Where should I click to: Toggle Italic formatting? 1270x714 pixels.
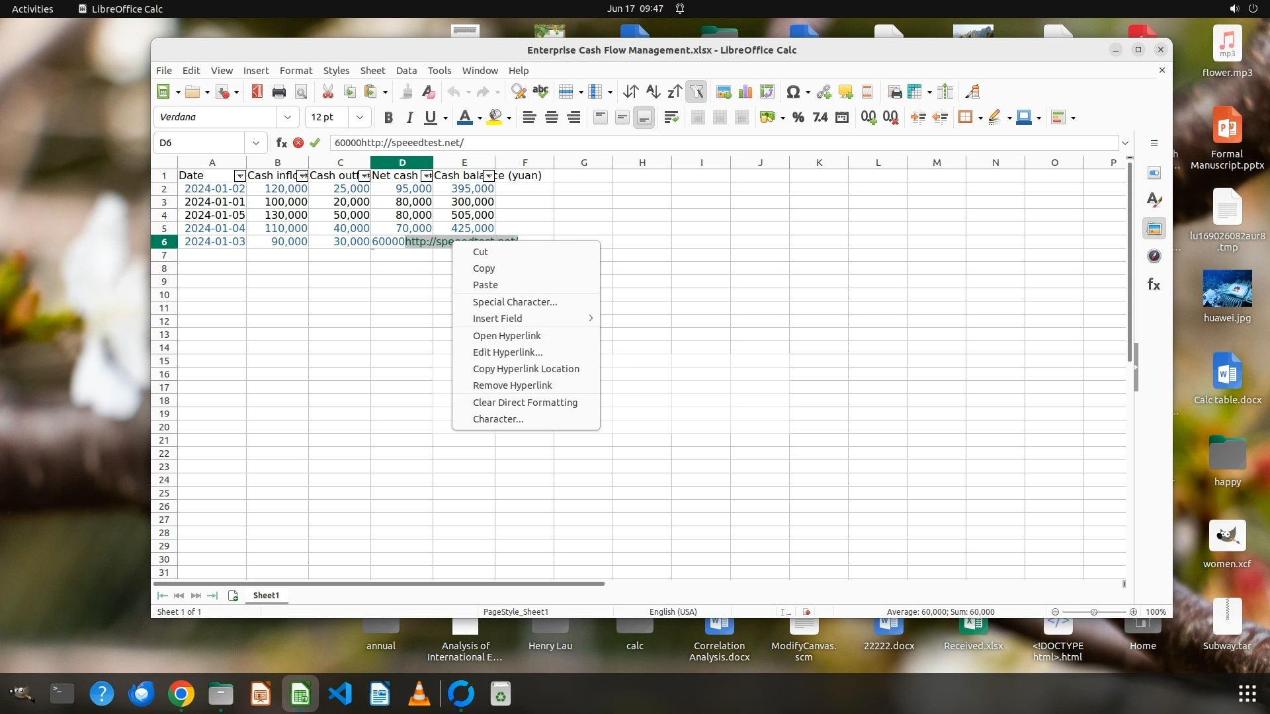(x=409, y=118)
